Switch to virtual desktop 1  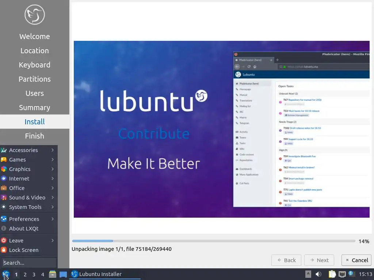[x=16, y=275]
